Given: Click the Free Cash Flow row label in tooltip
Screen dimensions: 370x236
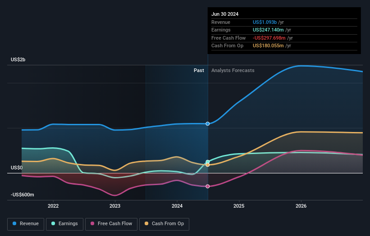Looking at the screenshot, I should coord(228,38).
